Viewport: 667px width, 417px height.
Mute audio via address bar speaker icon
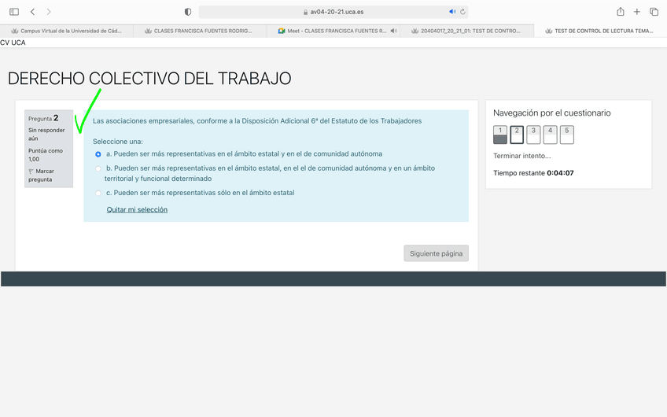click(x=452, y=12)
